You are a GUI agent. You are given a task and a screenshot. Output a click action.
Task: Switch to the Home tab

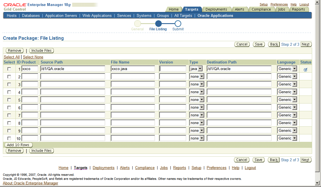tap(174, 9)
